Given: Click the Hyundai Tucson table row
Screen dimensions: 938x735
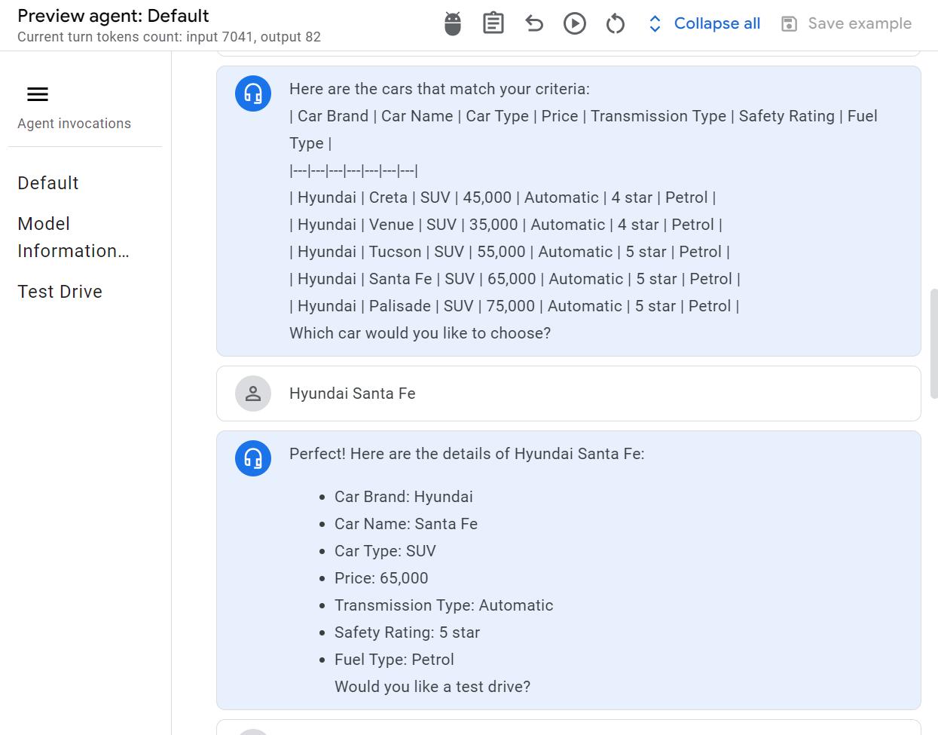Looking at the screenshot, I should pos(509,252).
